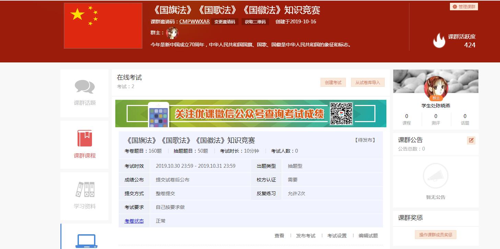Open 课群课程 red book icon
500x249 pixels.
coord(84,138)
